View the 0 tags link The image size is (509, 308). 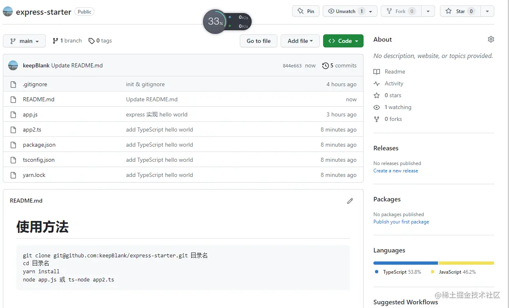coord(100,41)
